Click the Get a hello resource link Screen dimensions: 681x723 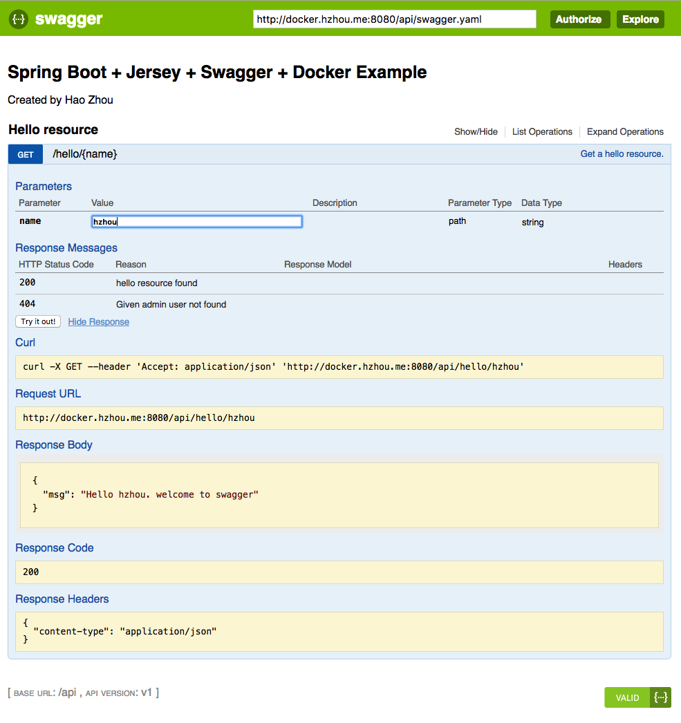tap(621, 153)
